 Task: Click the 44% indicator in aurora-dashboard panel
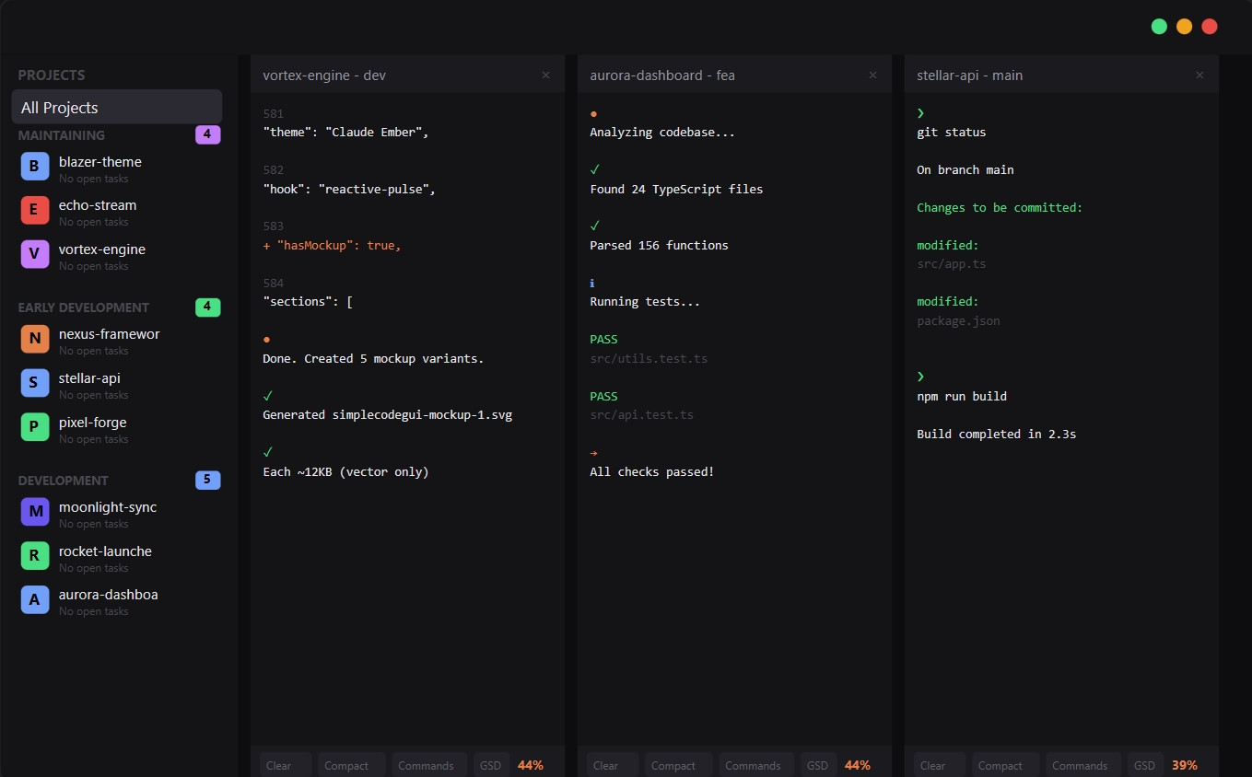click(858, 765)
